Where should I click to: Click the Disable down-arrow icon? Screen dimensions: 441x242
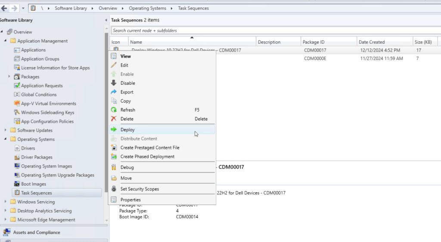(x=114, y=83)
